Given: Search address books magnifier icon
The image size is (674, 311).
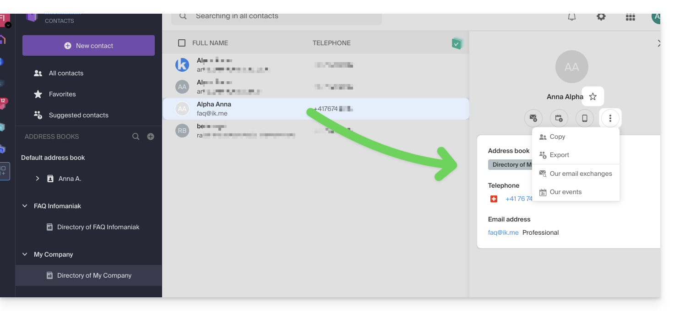Looking at the screenshot, I should (x=136, y=137).
